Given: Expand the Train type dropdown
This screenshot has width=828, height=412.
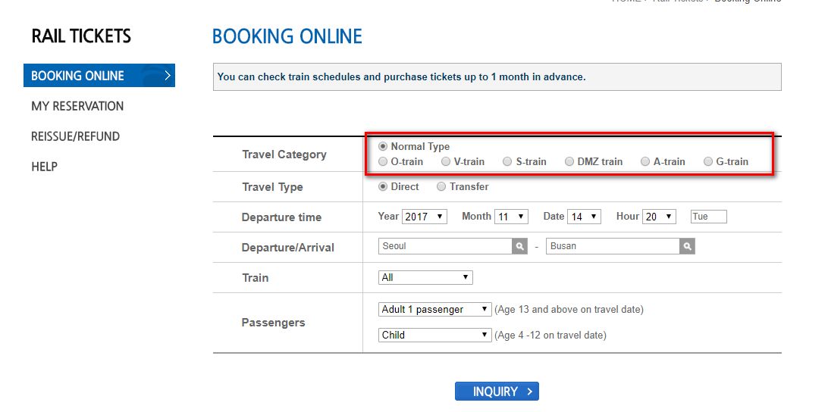Looking at the screenshot, I should click(x=425, y=278).
